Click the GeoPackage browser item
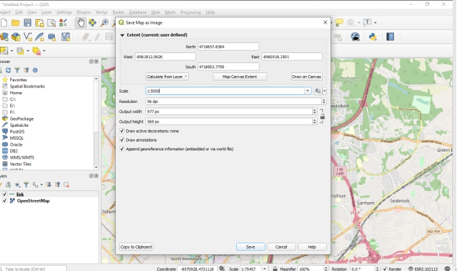This screenshot has height=271, width=457. coord(21,119)
